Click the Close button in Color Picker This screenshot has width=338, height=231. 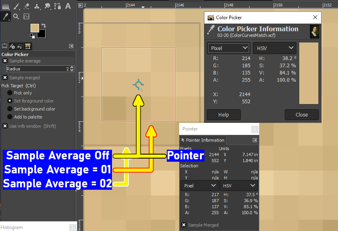pyautogui.click(x=302, y=115)
